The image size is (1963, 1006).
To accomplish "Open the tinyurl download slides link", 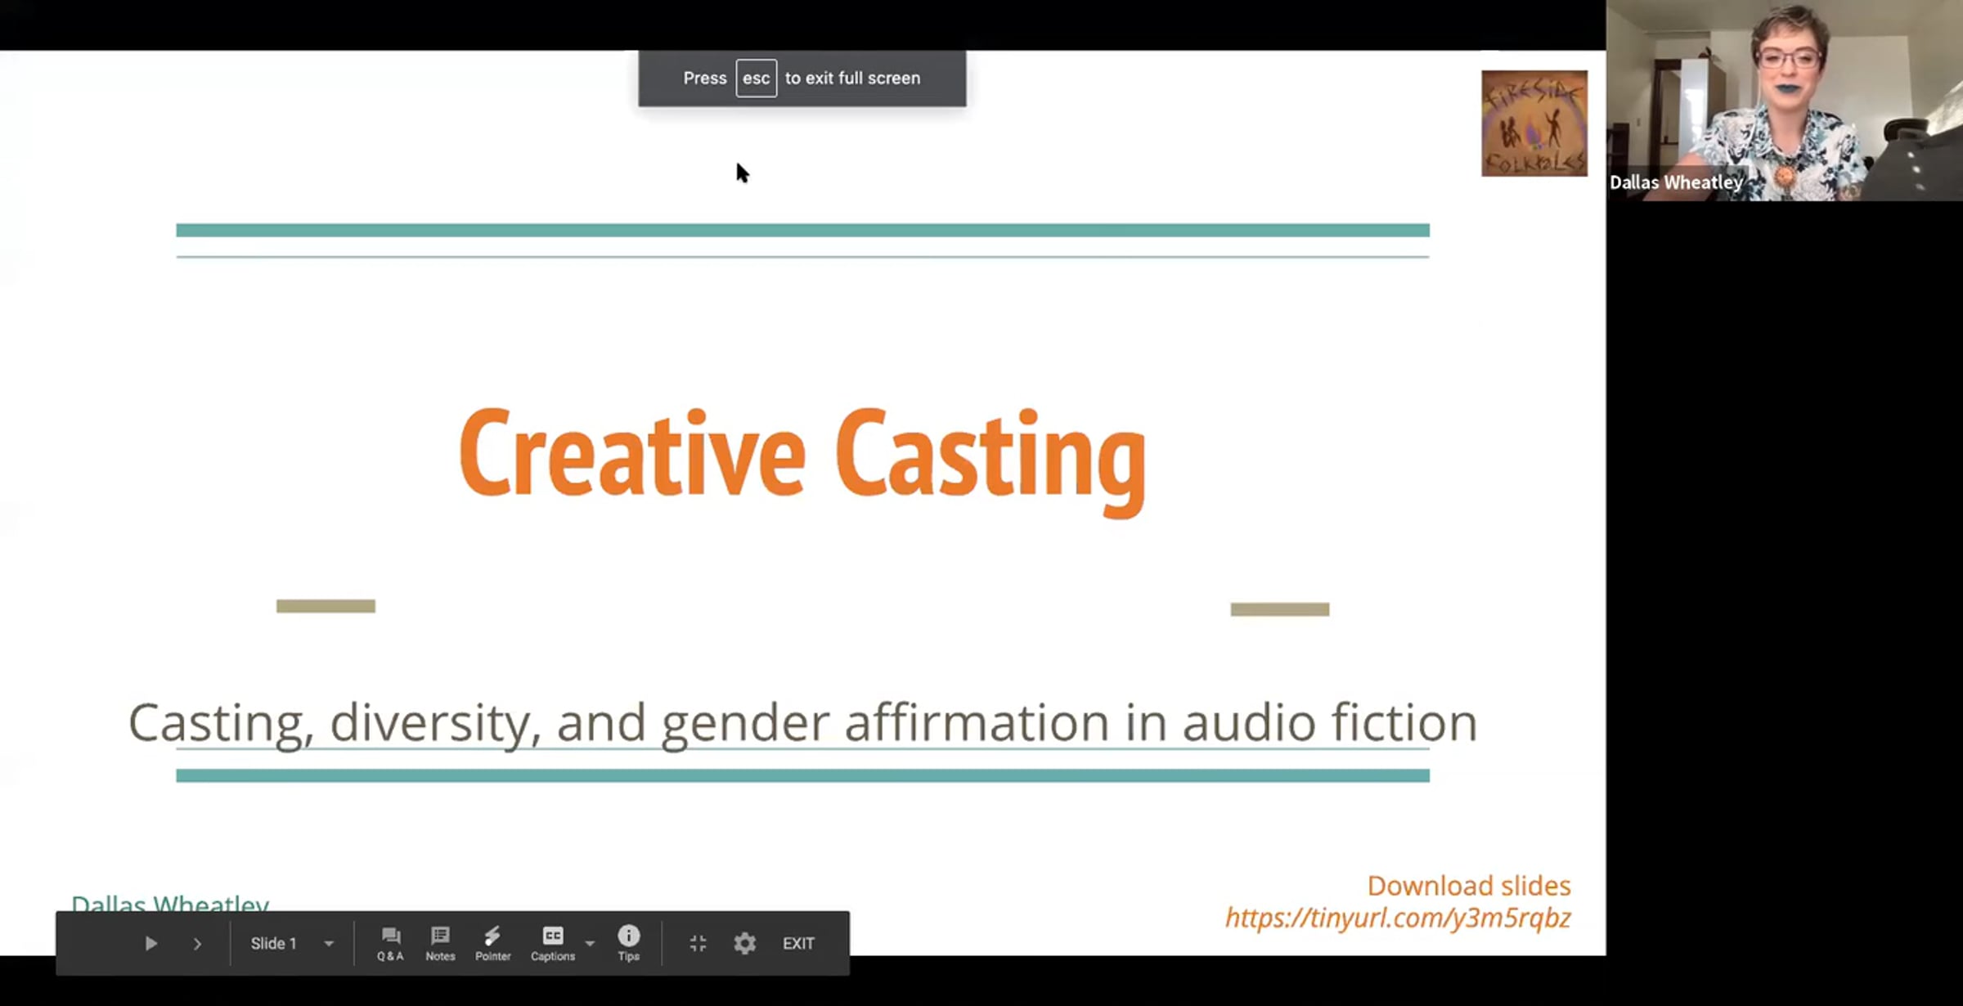I will click(1397, 918).
